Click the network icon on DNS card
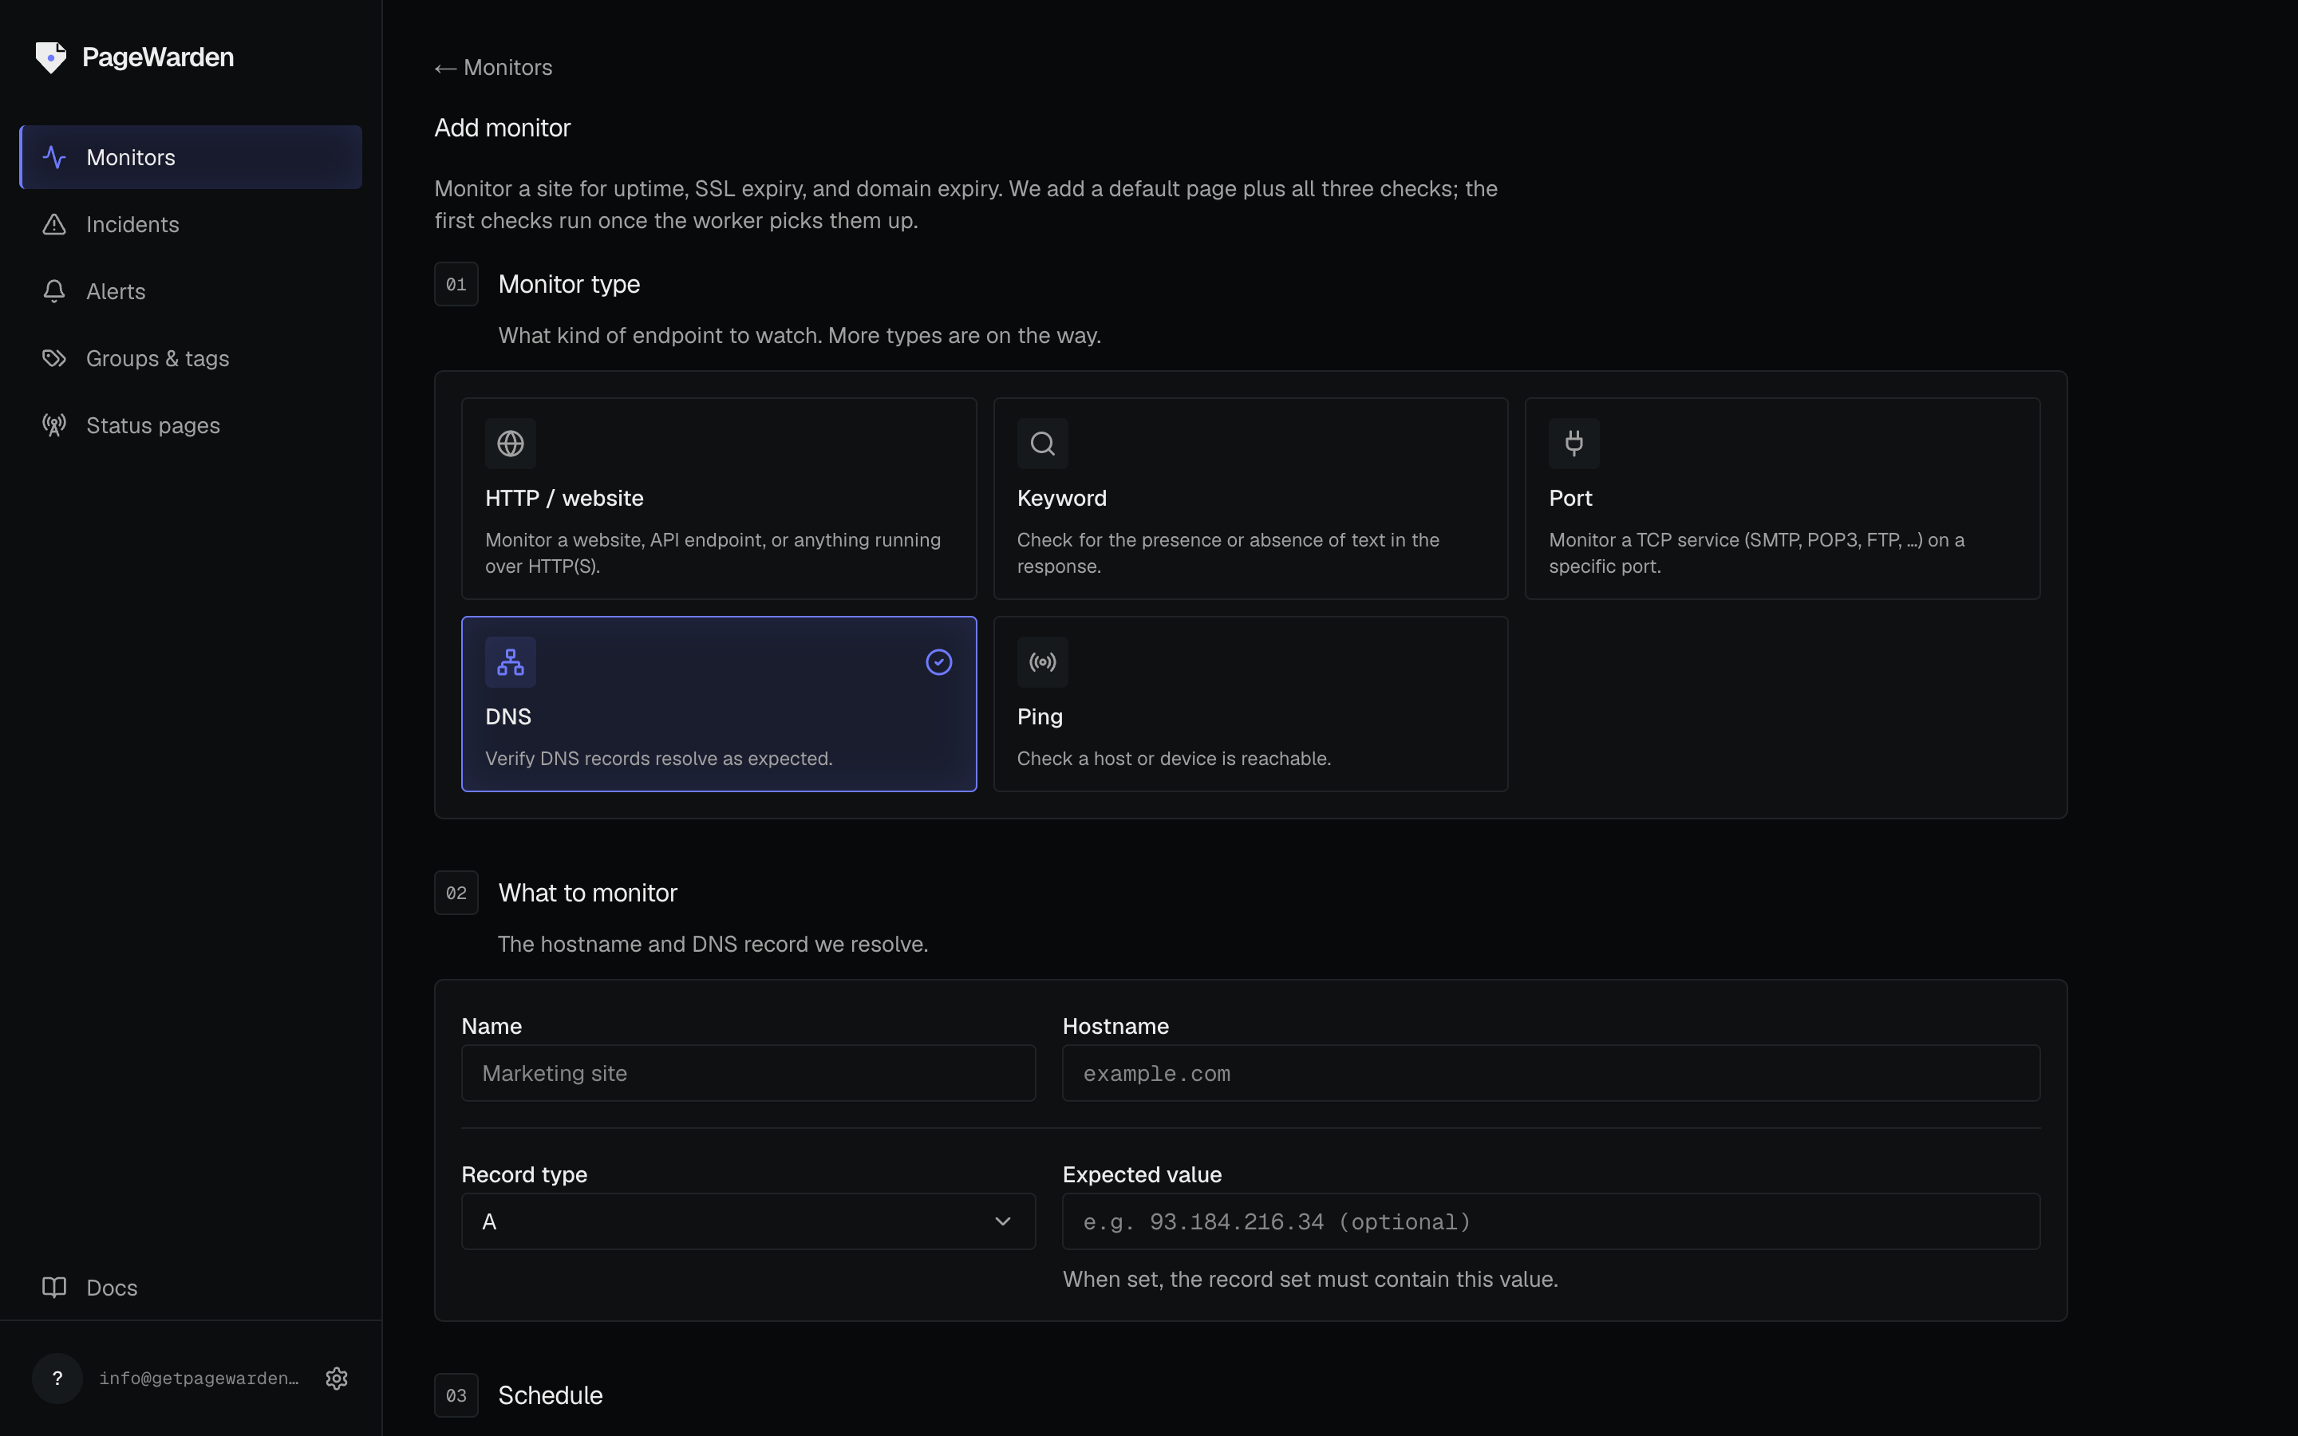 point(511,662)
